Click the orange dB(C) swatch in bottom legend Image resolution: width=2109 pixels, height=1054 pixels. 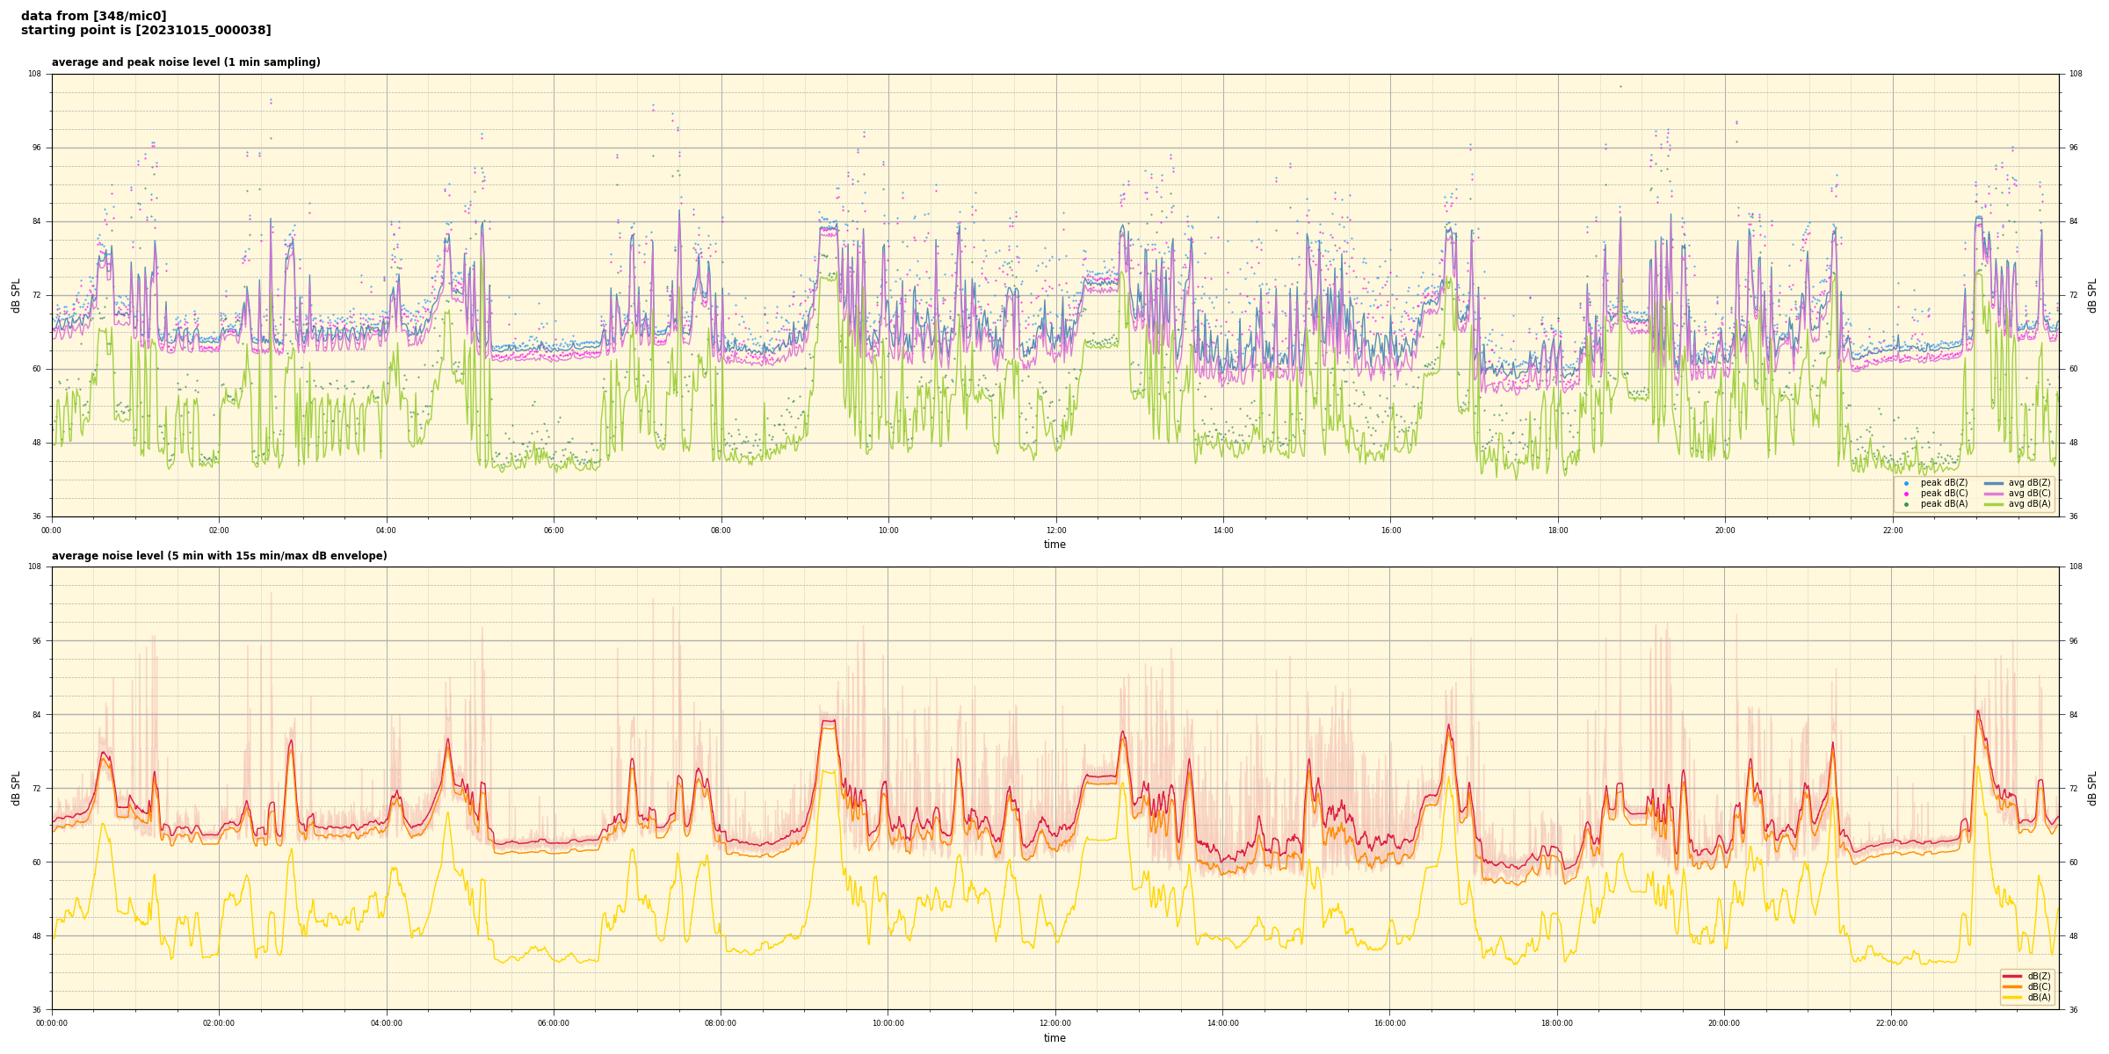click(2011, 986)
